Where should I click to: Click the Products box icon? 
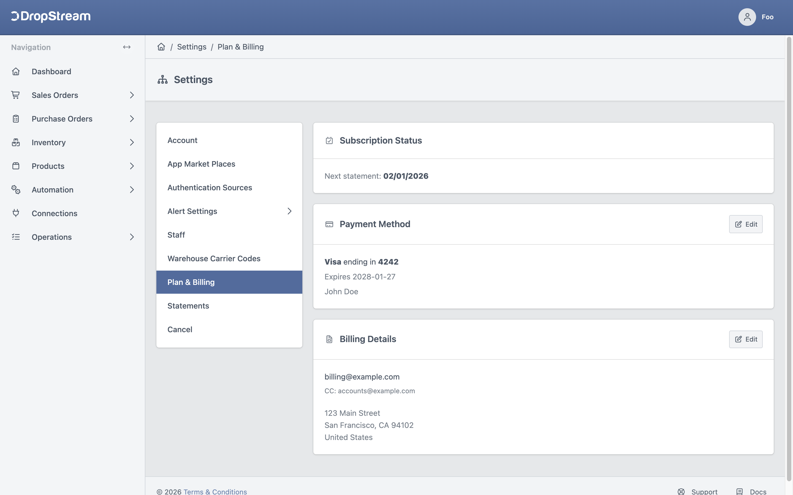click(x=16, y=166)
